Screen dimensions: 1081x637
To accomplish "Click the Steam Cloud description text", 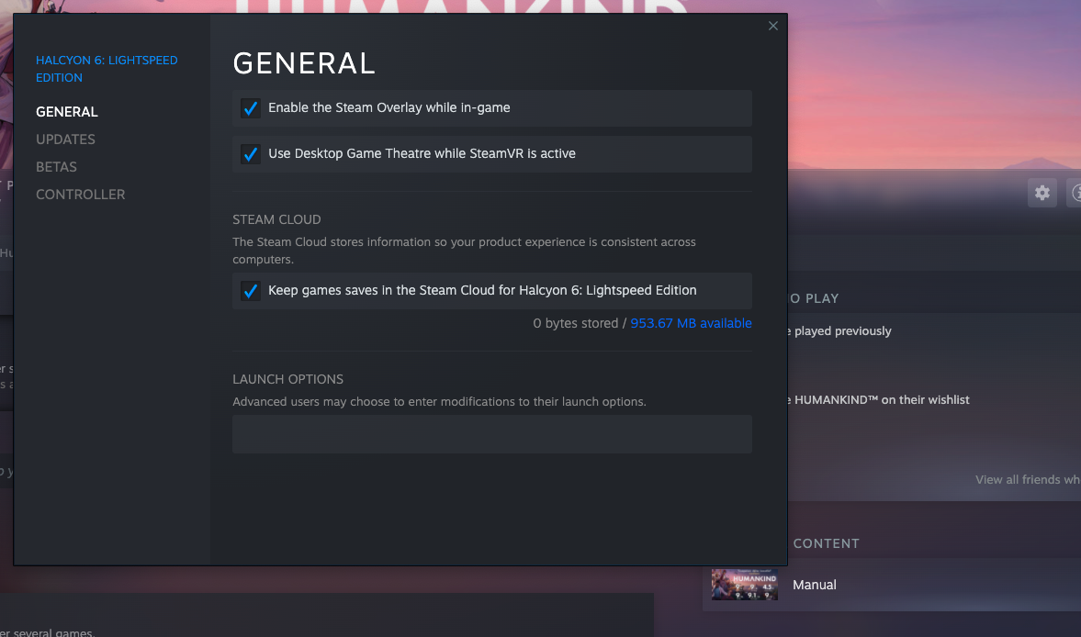I will pos(464,251).
